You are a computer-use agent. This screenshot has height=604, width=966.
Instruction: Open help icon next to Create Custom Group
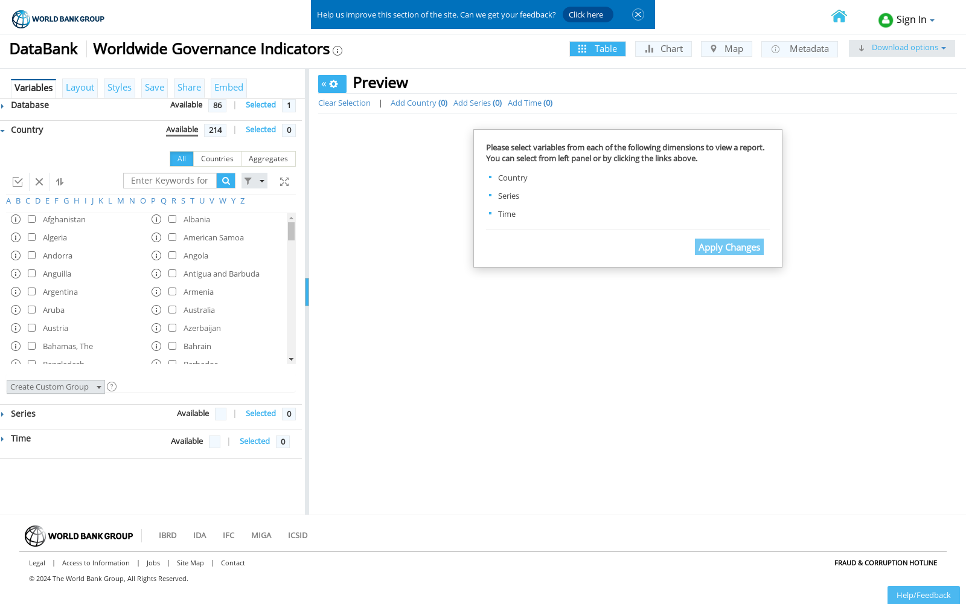pyautogui.click(x=112, y=387)
